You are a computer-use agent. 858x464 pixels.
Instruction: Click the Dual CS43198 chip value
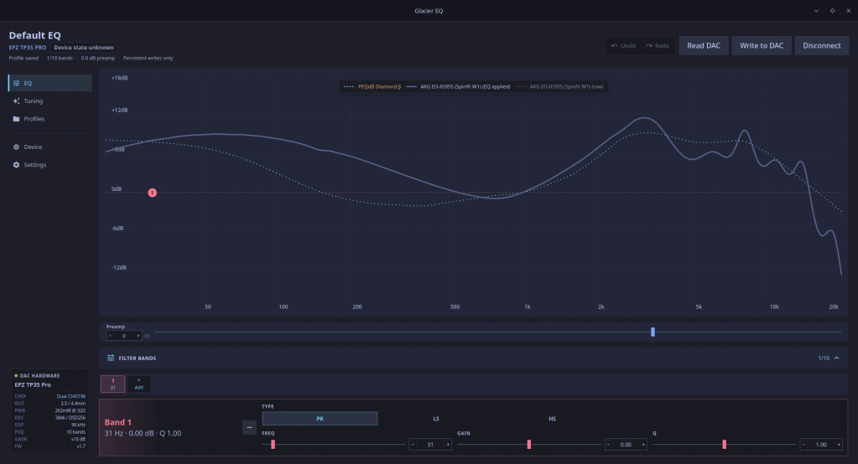[x=71, y=396]
